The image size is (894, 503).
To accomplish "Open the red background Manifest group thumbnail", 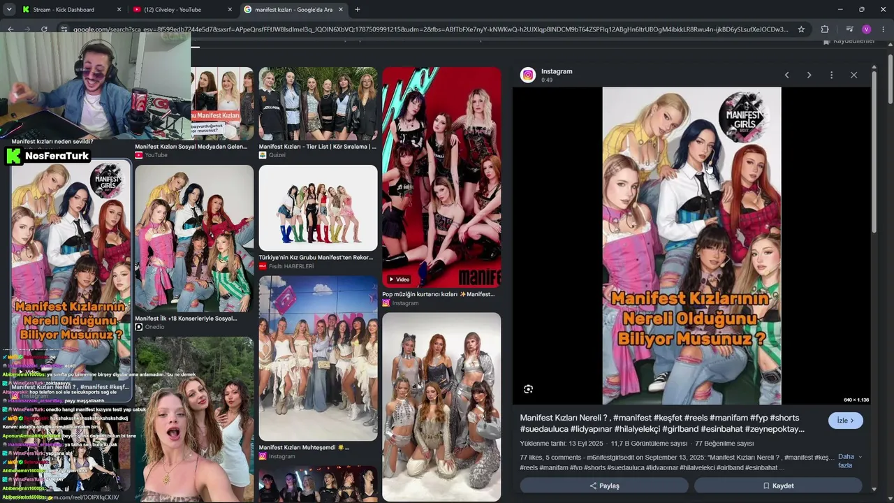I will [x=441, y=177].
